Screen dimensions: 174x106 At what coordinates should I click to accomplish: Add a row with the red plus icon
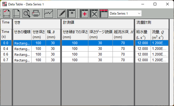[84, 13]
